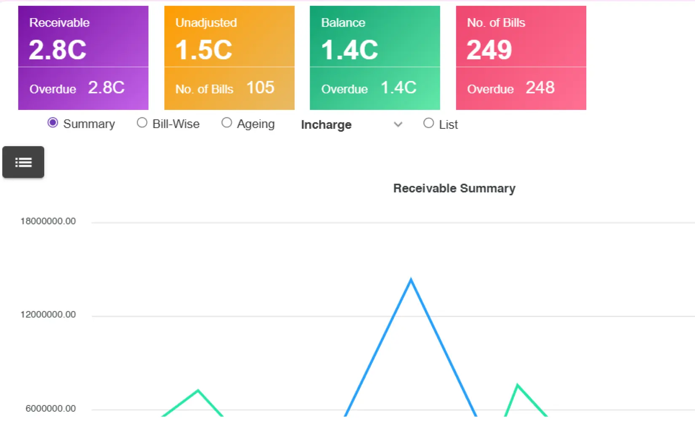
Task: Open the purple Receivable 2.8C card
Action: (x=83, y=58)
